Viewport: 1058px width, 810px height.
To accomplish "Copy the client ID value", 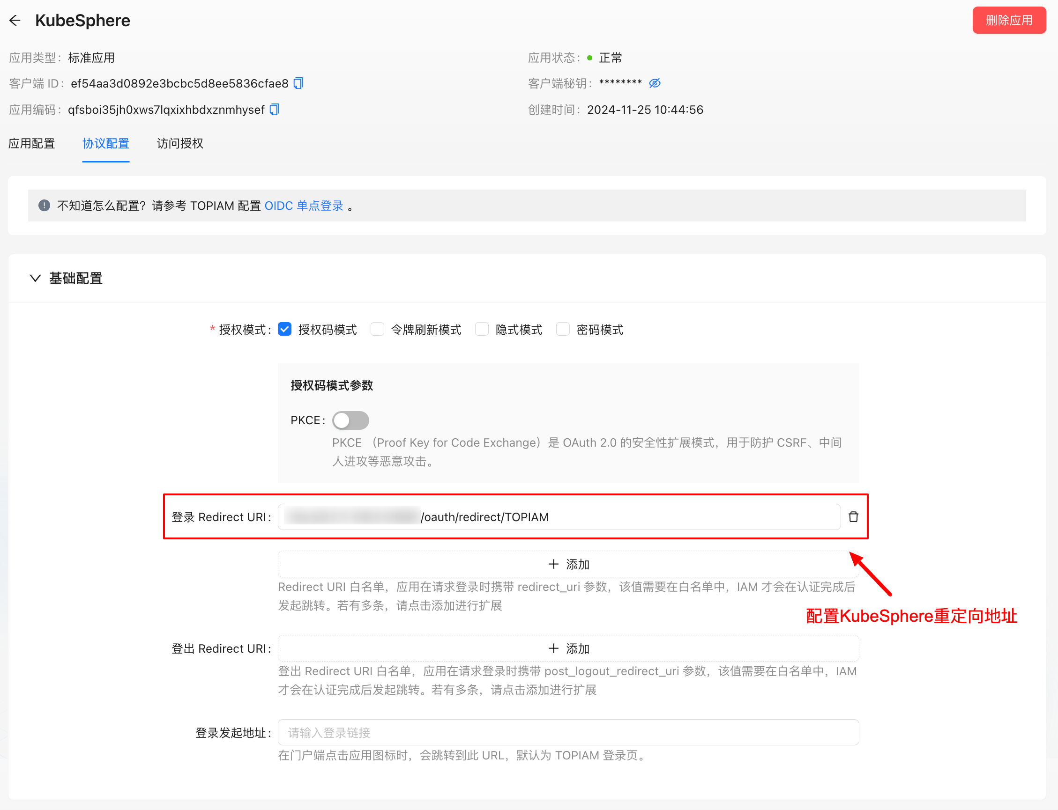I will coord(298,83).
